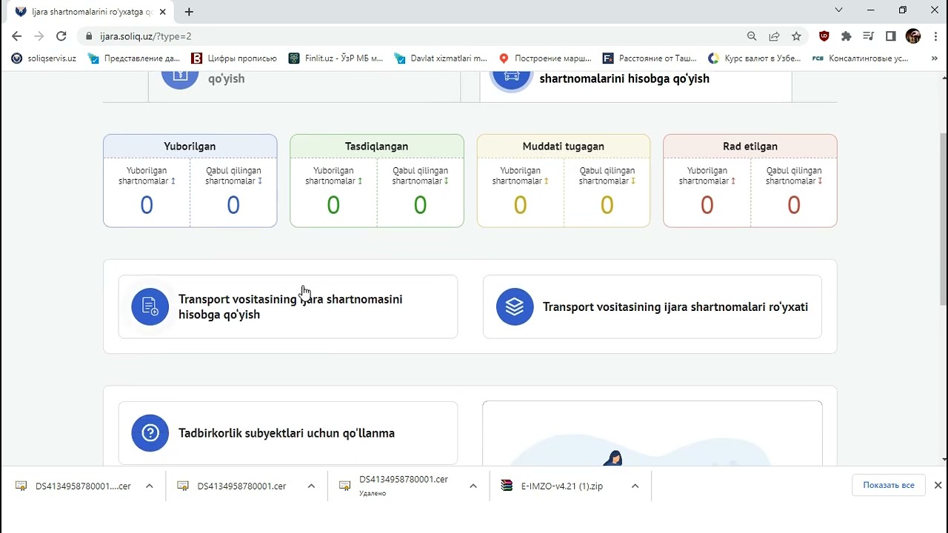Open the Davlat xizmatlari bookmark
Viewport: 948px width, 533px height.
[441, 58]
